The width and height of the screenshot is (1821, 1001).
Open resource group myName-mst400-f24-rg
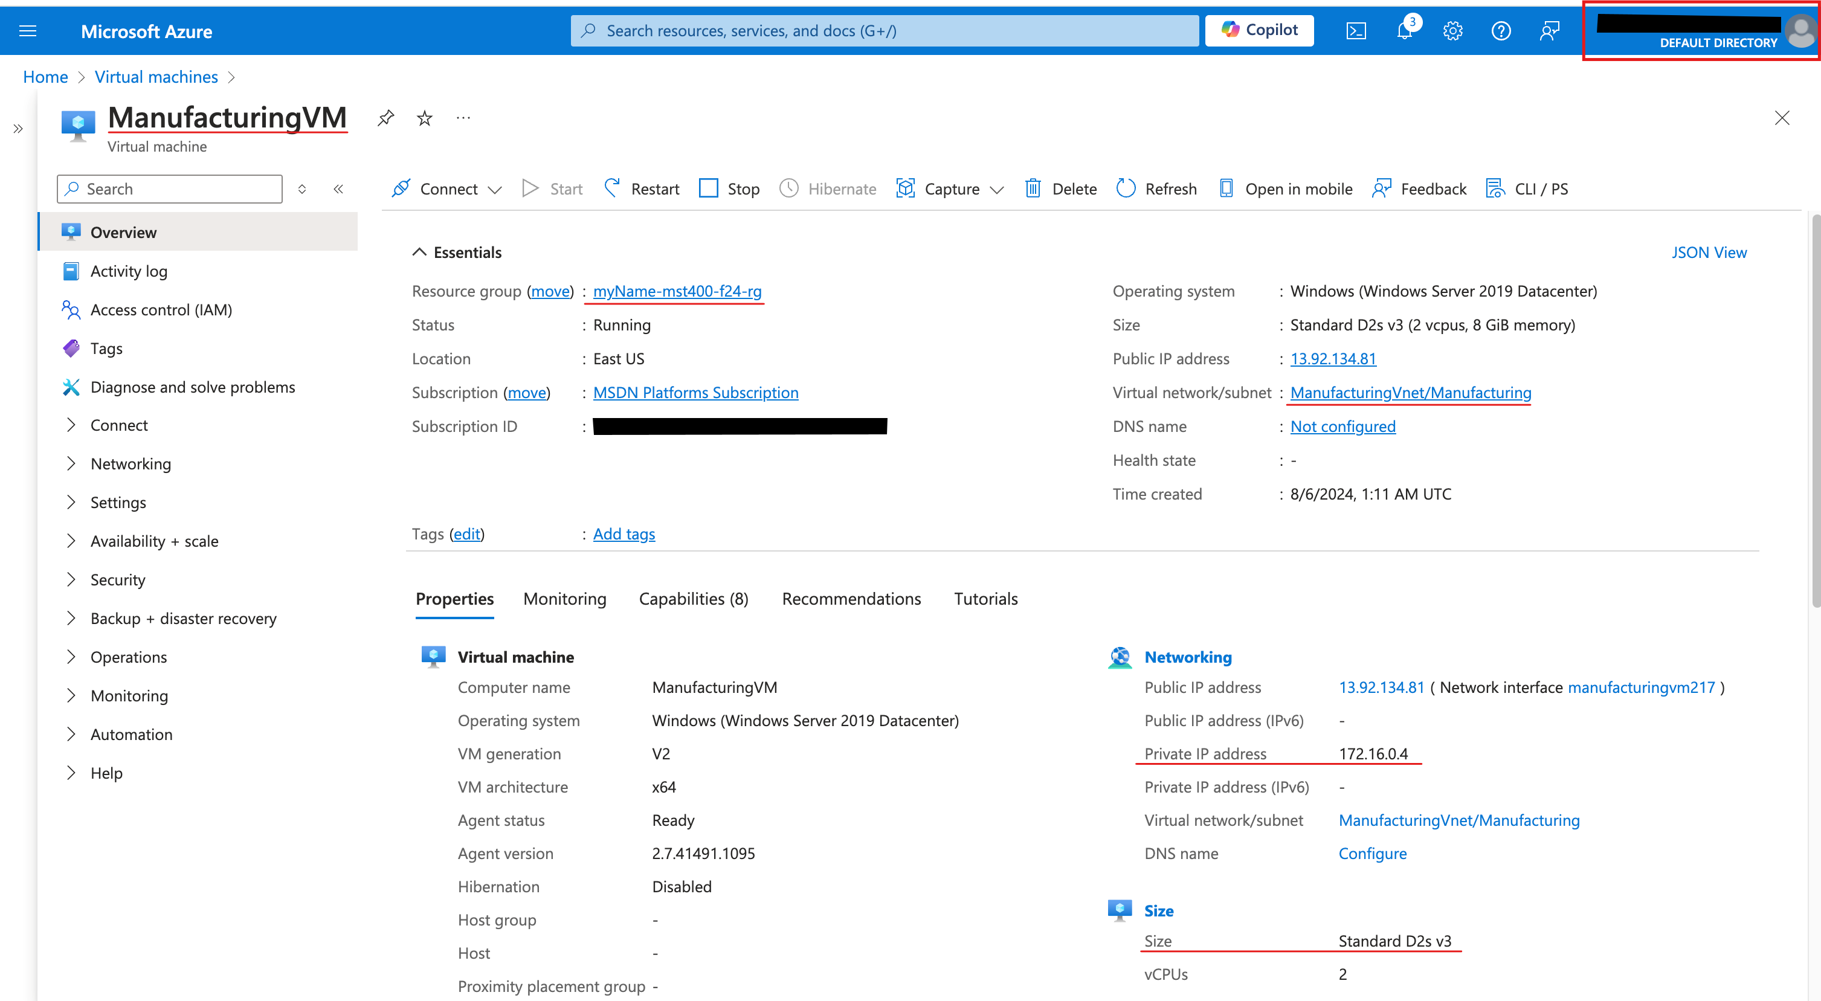677,291
